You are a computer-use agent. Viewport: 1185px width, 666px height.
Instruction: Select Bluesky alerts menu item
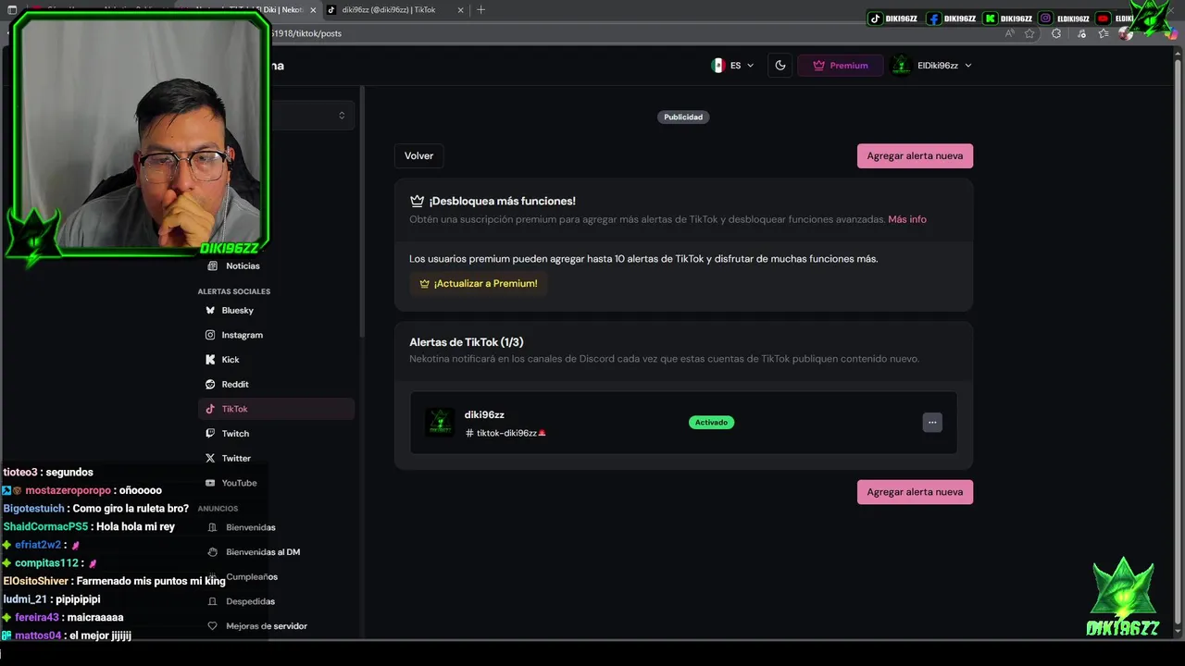click(x=276, y=311)
